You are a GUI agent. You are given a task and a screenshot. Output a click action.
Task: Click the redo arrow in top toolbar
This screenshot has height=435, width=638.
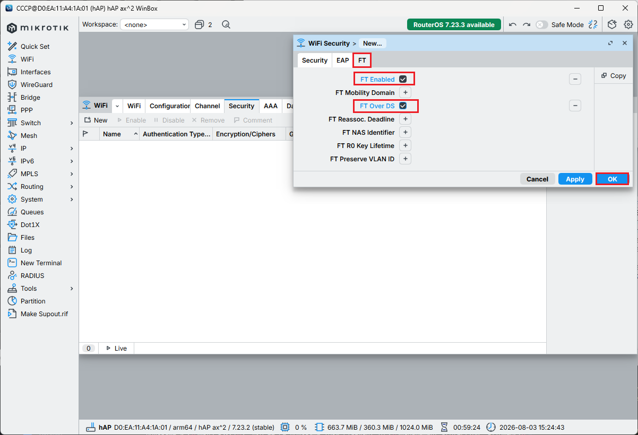coord(527,24)
